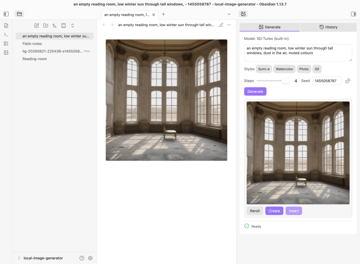Open vault settings gear
This screenshot has width=360, height=264.
coord(90,258)
